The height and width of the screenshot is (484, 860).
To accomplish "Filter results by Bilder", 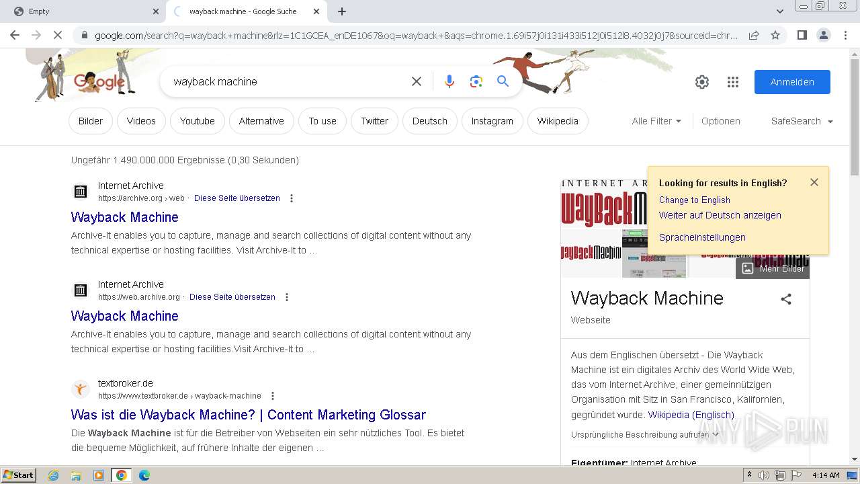I will click(x=91, y=121).
